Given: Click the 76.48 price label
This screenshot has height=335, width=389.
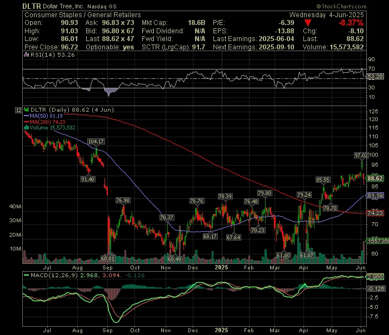Looking at the screenshot, I should coord(251,201).
